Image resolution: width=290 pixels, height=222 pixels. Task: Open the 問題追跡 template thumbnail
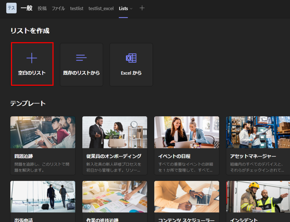tap(43, 132)
